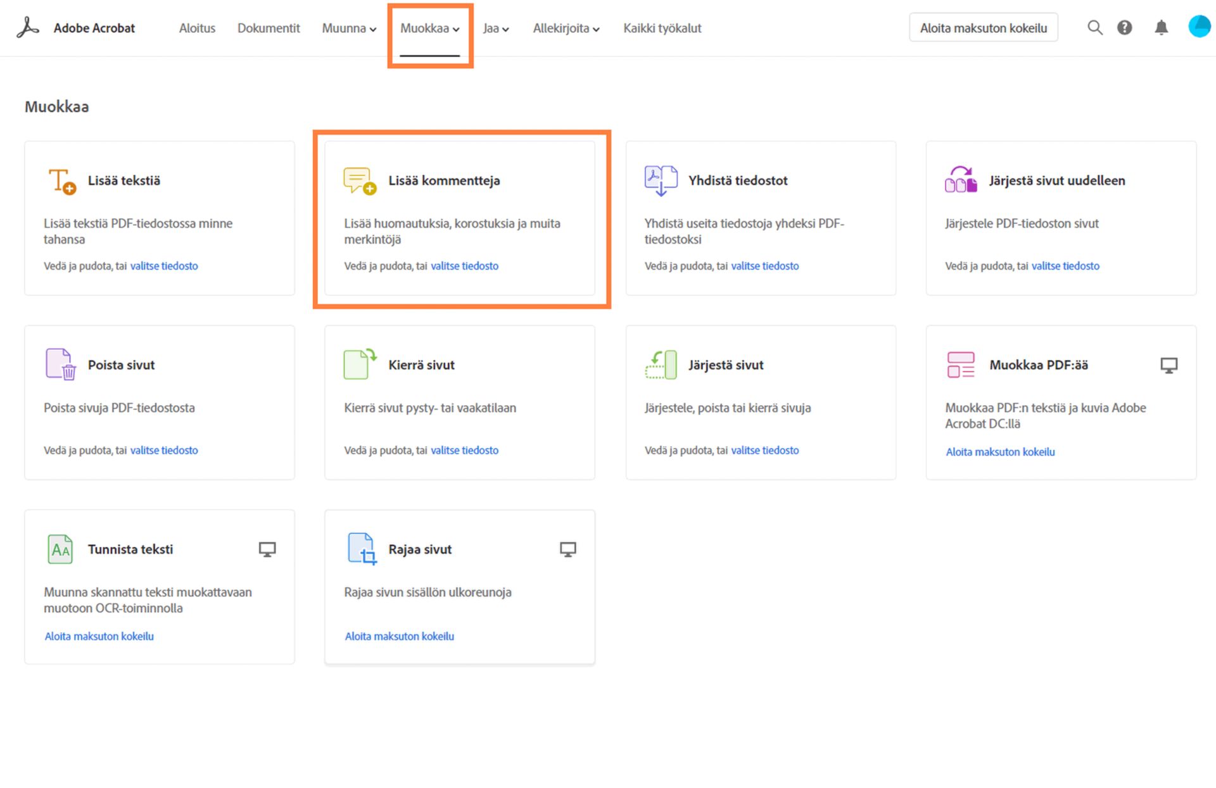
Task: Select the Tunnista teksti card title
Action: click(130, 549)
